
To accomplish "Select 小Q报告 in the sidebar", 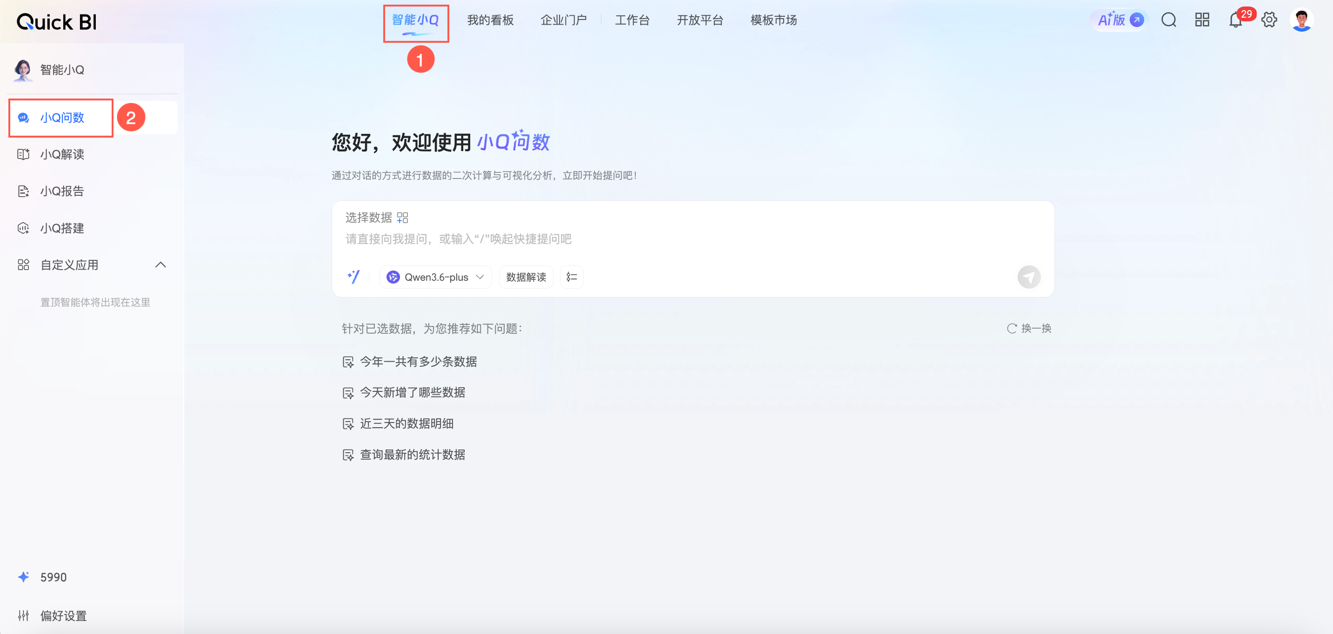I will [x=61, y=191].
